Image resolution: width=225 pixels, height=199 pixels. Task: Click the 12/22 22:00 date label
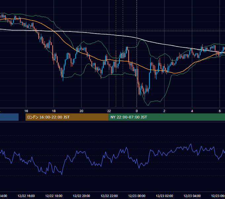pyautogui.click(x=109, y=196)
